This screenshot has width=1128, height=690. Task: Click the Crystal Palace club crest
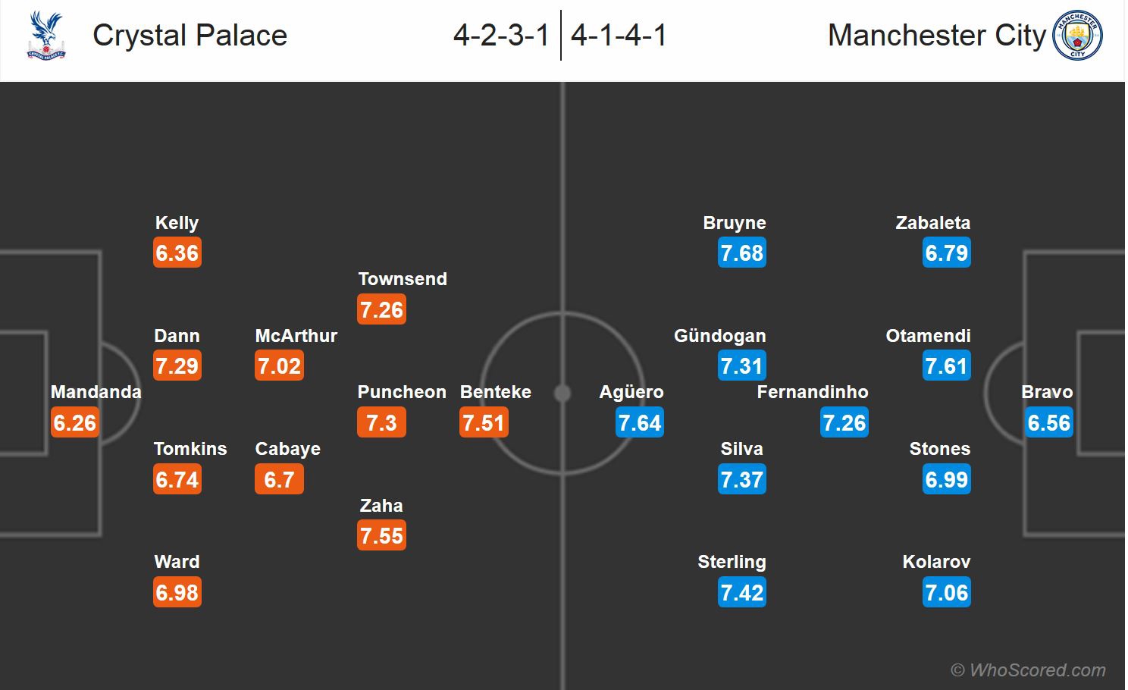click(45, 36)
